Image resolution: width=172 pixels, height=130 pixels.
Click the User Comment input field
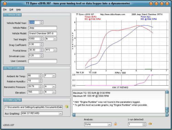click(x=43, y=61)
